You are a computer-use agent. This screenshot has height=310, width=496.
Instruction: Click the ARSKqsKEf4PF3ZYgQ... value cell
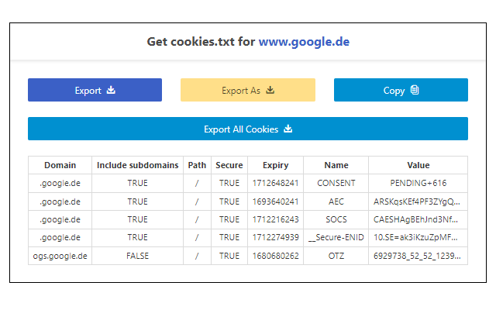[x=418, y=201]
